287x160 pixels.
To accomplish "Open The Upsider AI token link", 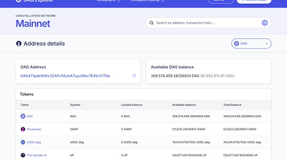I will click(x=37, y=155).
